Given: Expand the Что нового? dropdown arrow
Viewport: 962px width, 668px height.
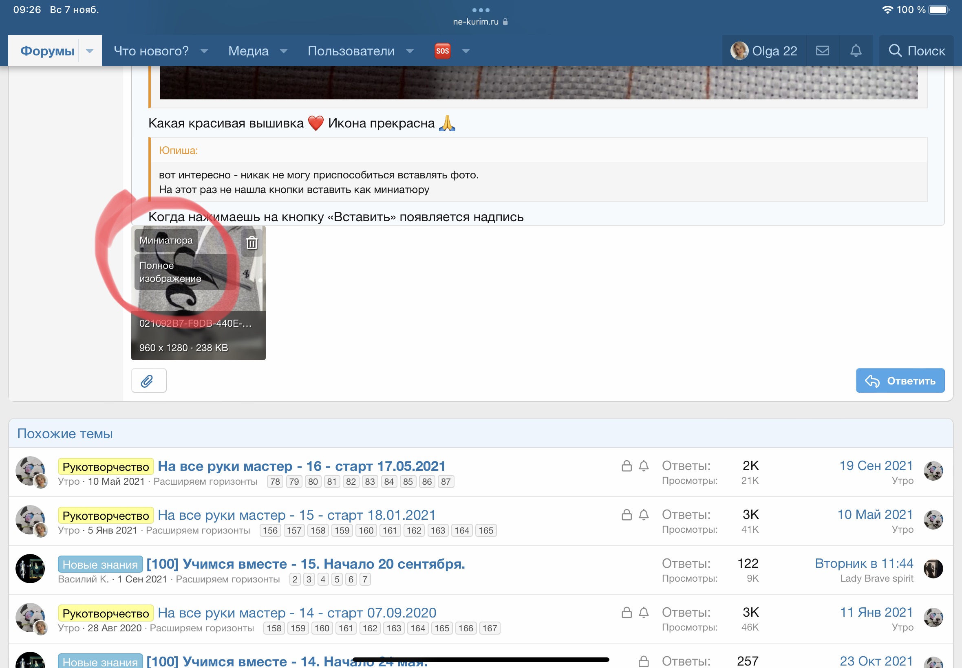Looking at the screenshot, I should (x=204, y=51).
